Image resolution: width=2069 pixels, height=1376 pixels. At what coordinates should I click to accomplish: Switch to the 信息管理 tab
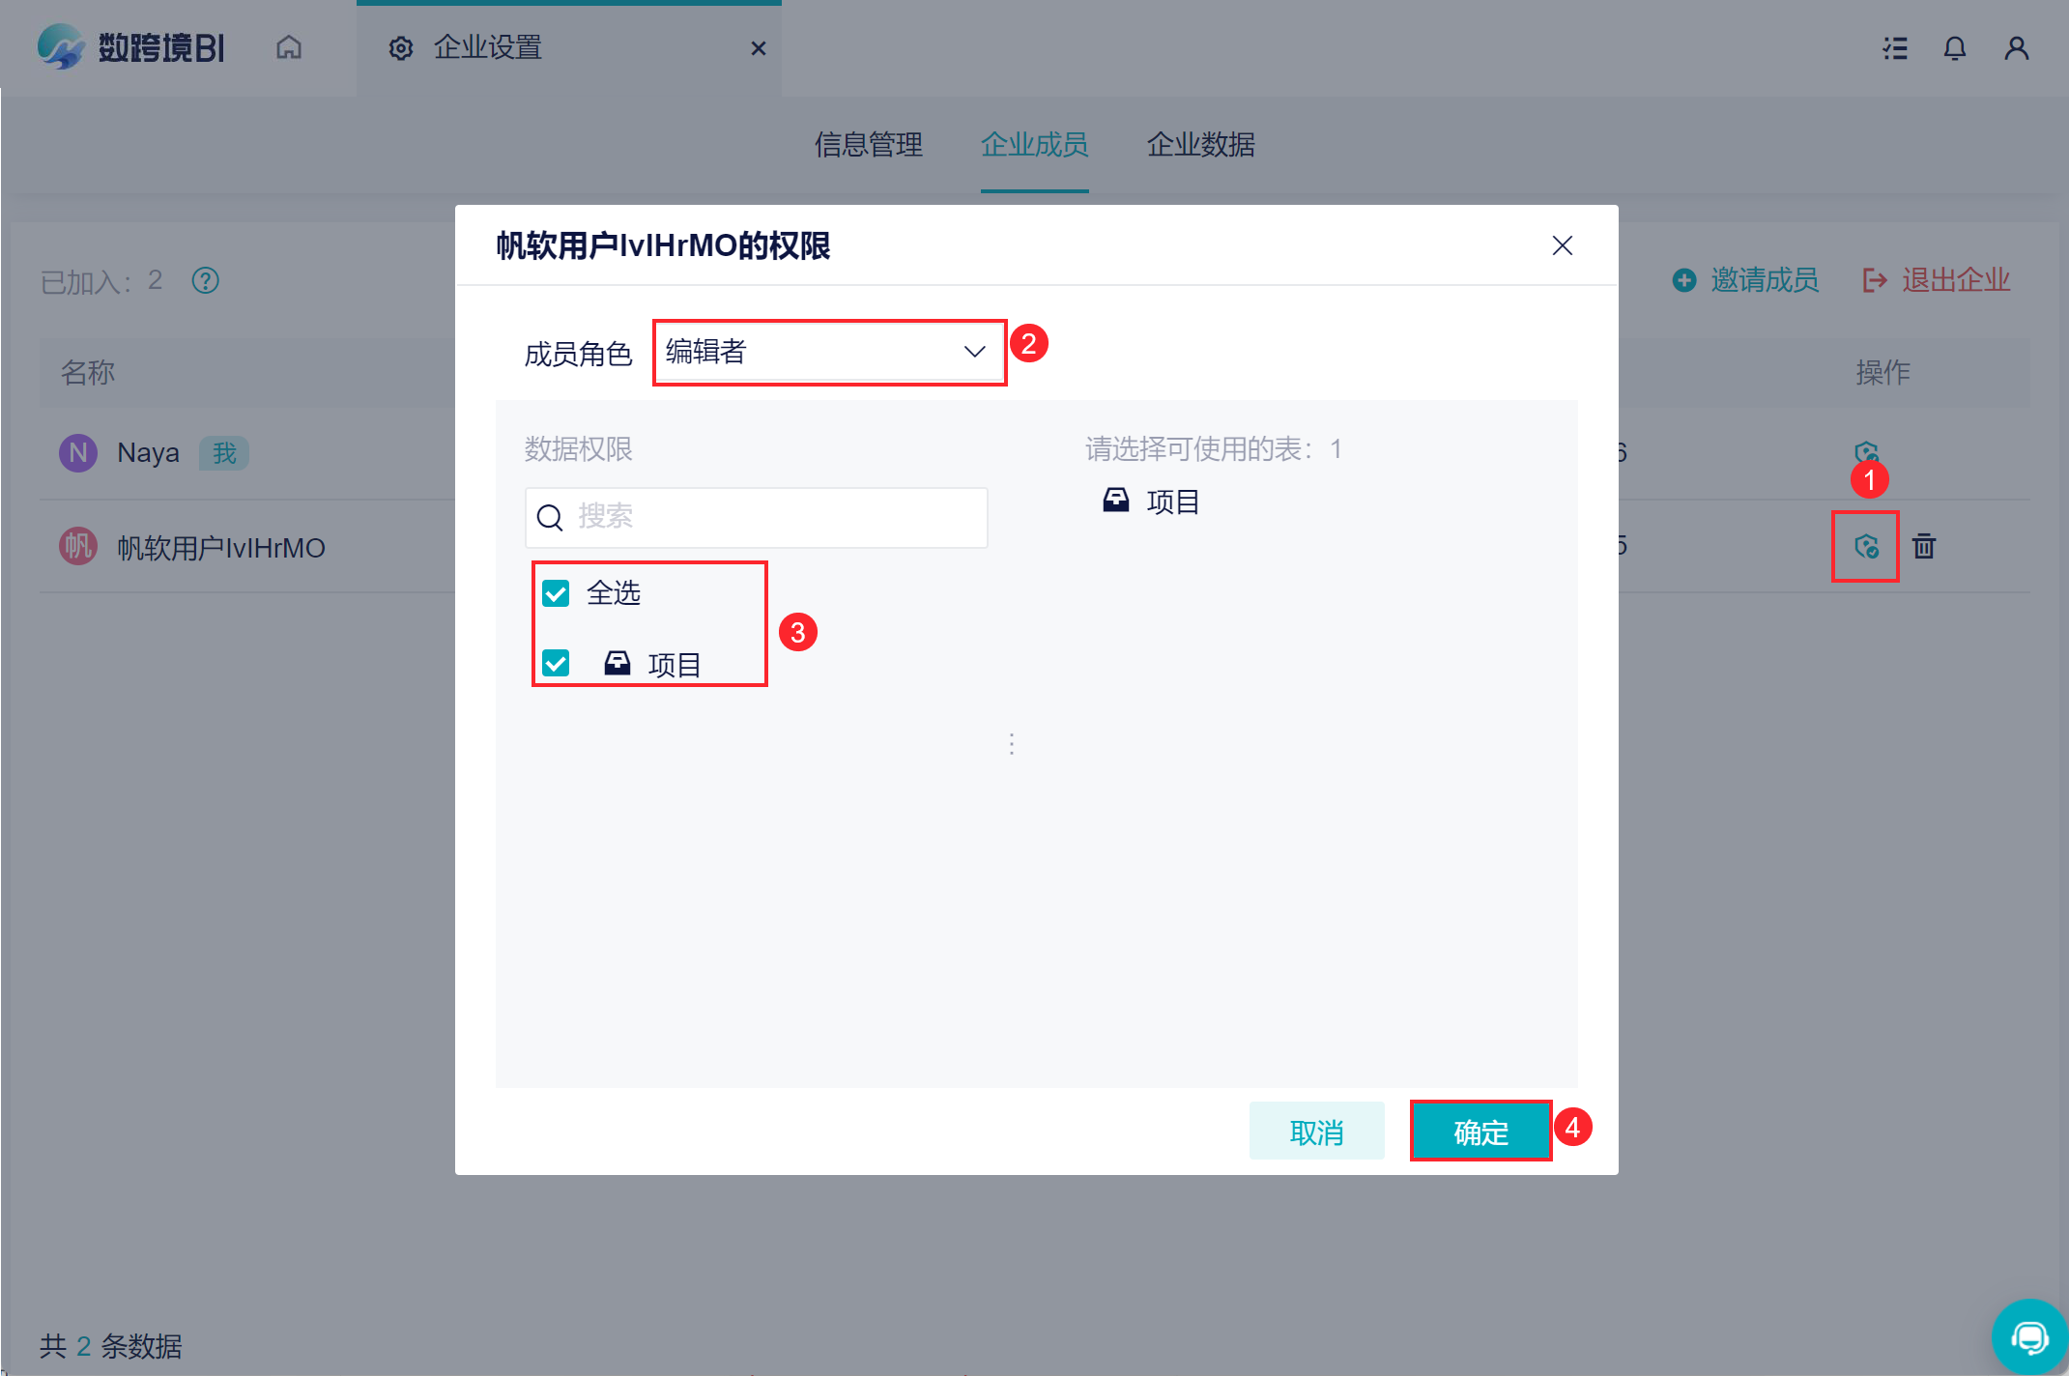868,145
